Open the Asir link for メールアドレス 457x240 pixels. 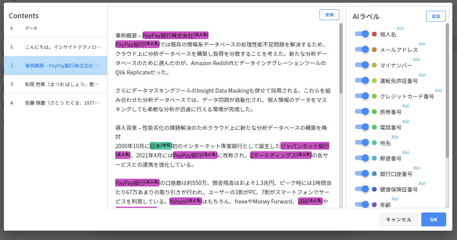(422, 44)
